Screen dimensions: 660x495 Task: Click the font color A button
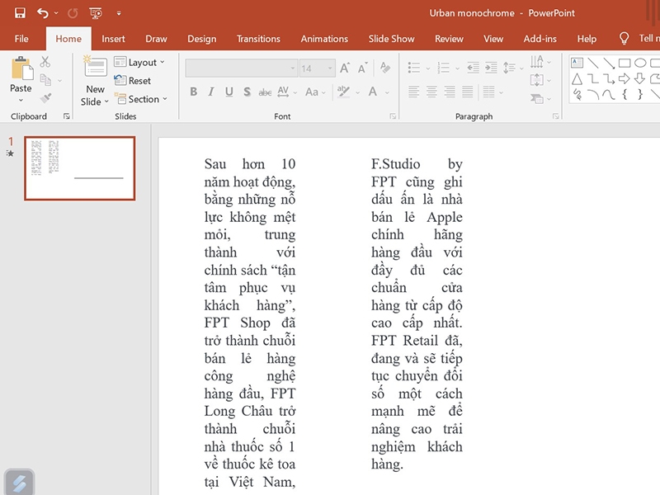pyautogui.click(x=373, y=92)
